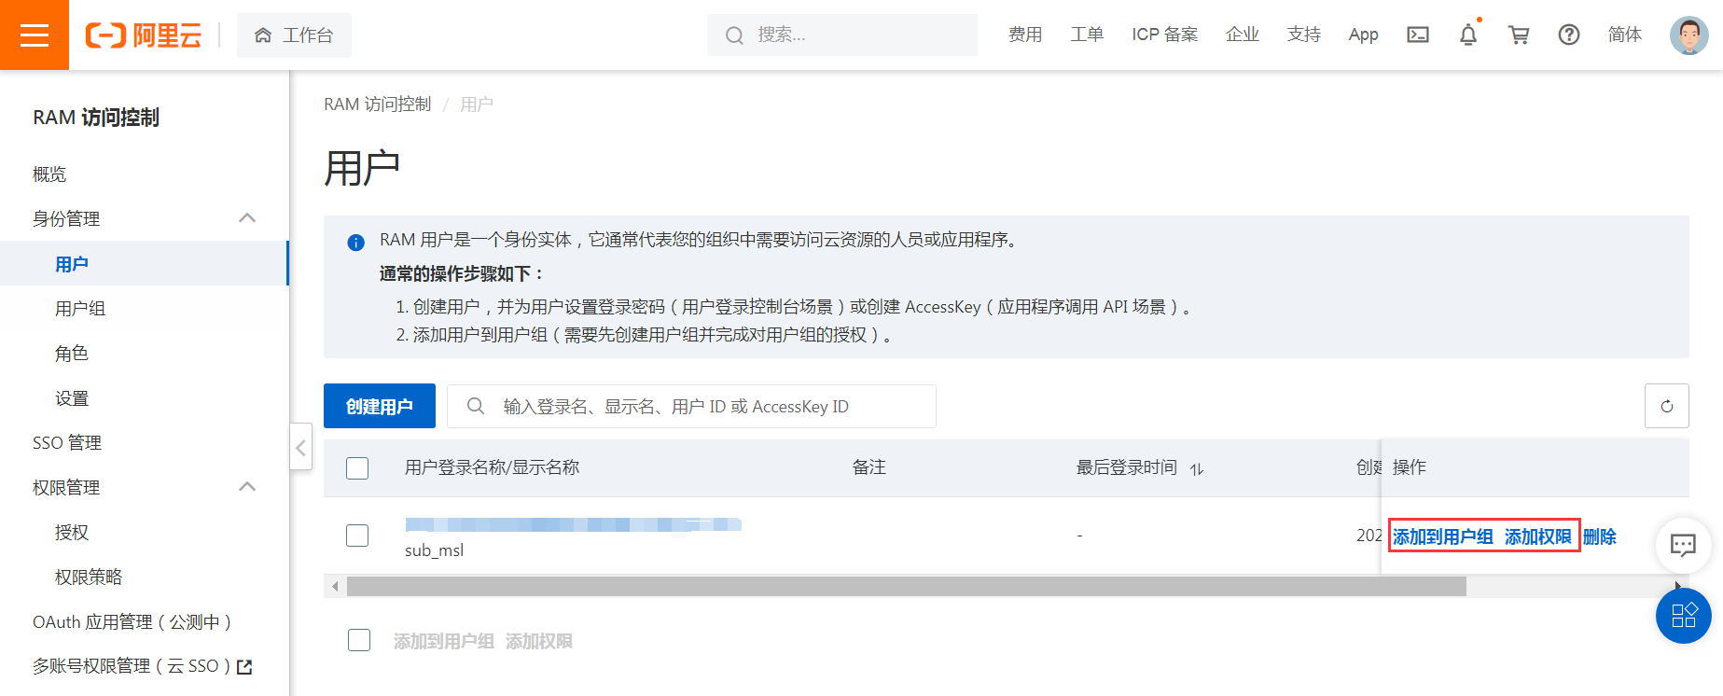
Task: Open the hamburger main menu
Action: 35,35
